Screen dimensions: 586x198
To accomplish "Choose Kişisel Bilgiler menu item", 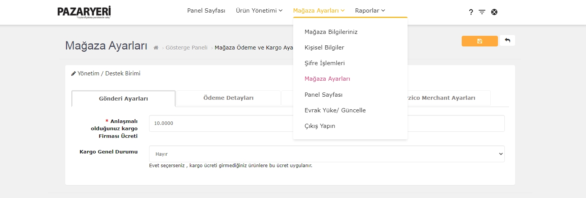I will point(324,48).
